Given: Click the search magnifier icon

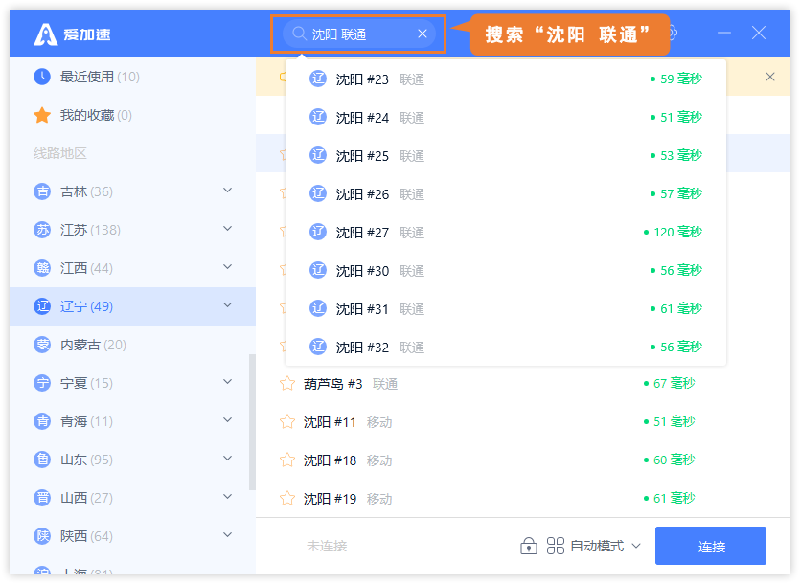Looking at the screenshot, I should point(299,34).
